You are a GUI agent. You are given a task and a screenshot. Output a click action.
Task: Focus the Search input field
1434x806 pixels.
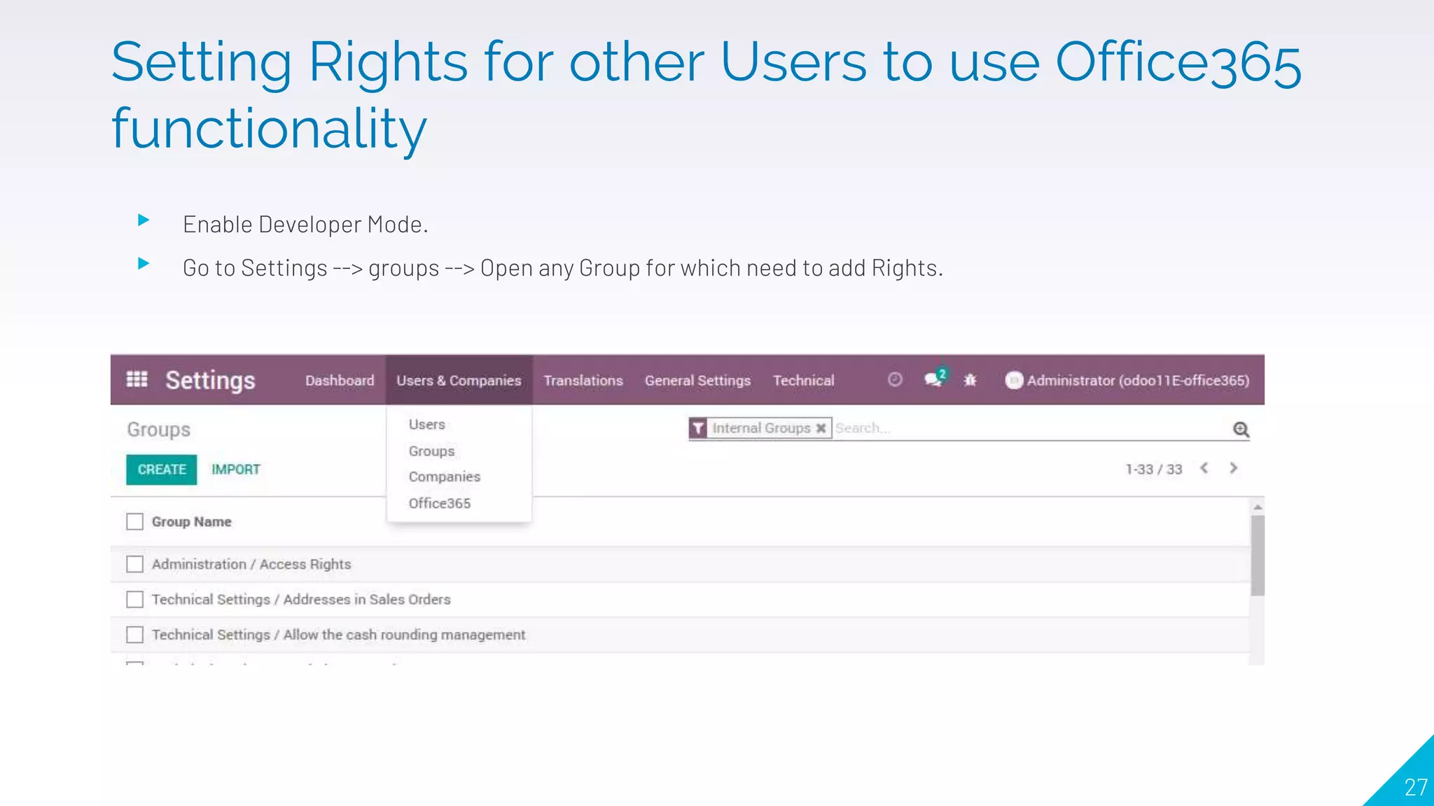(1031, 428)
